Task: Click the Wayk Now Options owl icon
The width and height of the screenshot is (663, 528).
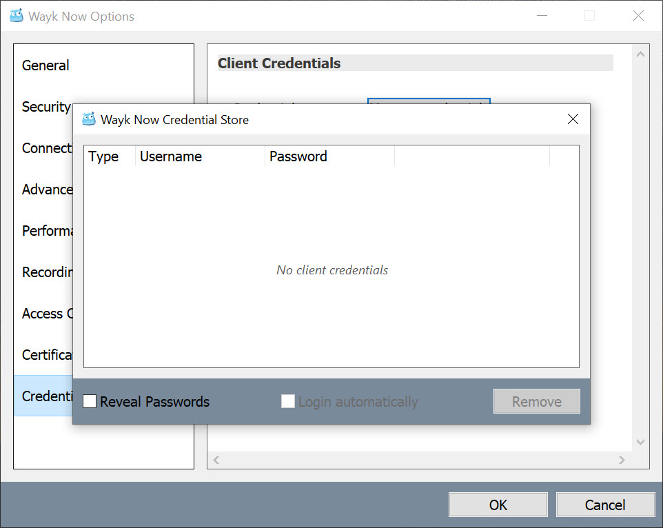Action: click(x=17, y=16)
